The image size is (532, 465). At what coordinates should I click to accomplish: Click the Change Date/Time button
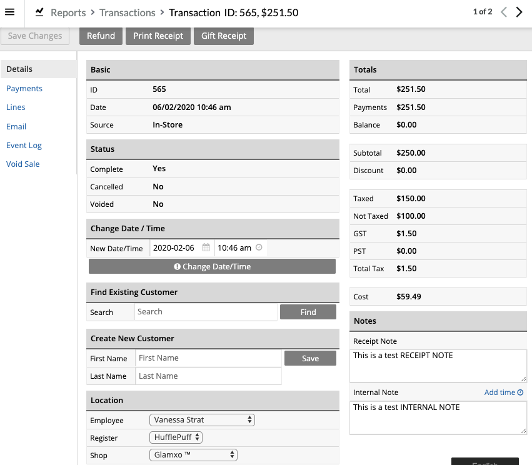tap(213, 267)
